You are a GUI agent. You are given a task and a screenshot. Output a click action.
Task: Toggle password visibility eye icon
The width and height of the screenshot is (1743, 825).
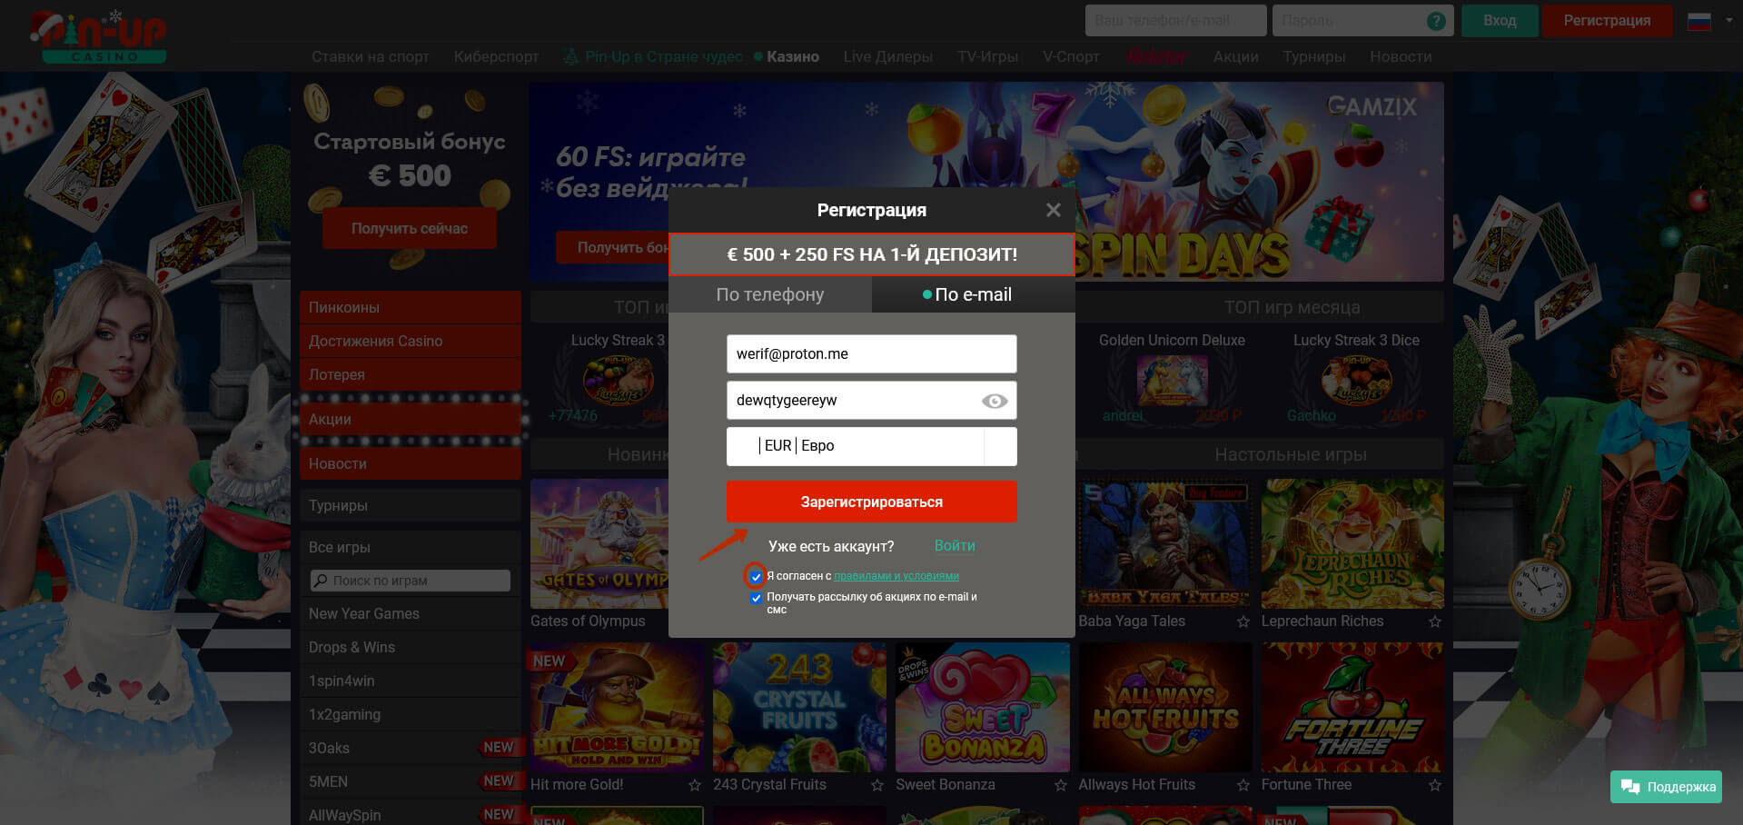995,401
